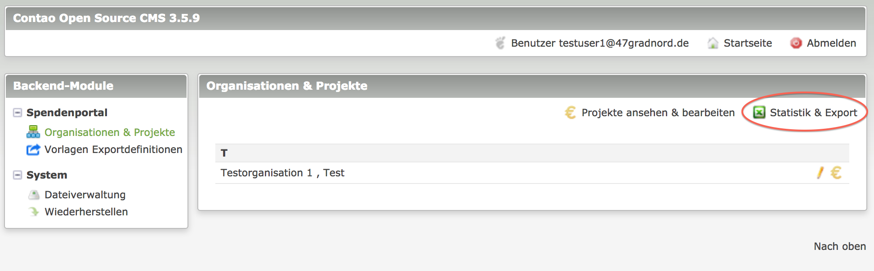The width and height of the screenshot is (874, 271).
Task: Open Dateiverwaltung in the System section
Action: [85, 195]
